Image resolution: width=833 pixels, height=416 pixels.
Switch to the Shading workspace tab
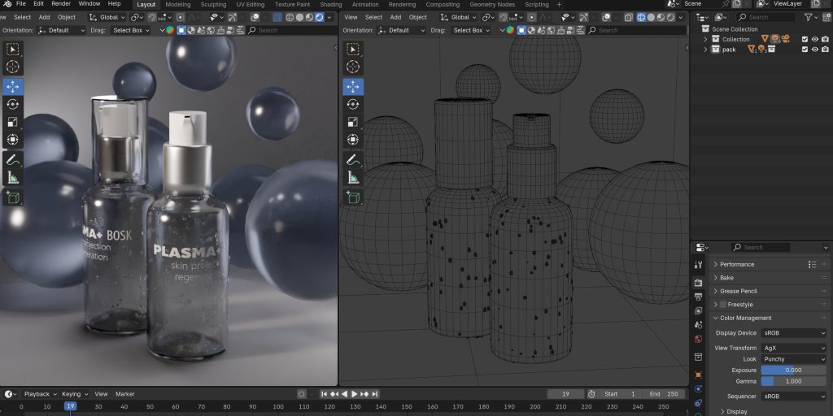click(x=330, y=4)
